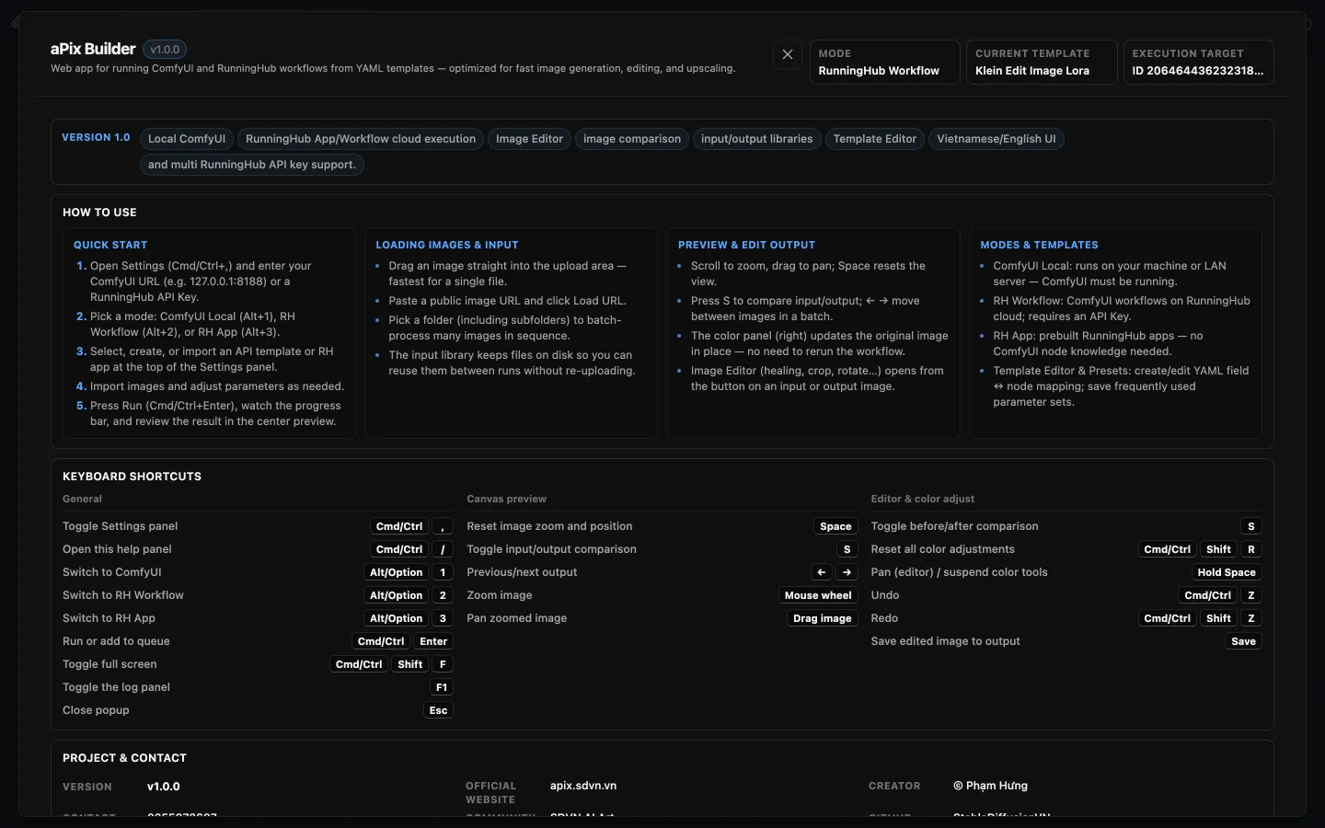
Task: Click the Template Editor feature tag
Action: click(x=875, y=139)
